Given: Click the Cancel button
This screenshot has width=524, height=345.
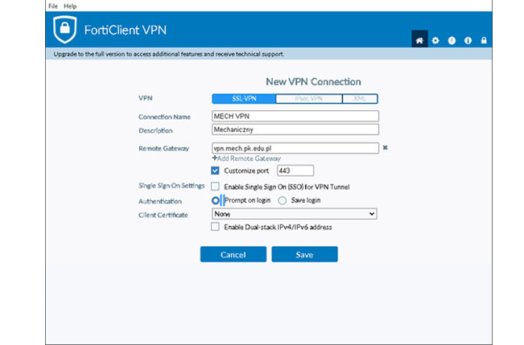Looking at the screenshot, I should [233, 254].
